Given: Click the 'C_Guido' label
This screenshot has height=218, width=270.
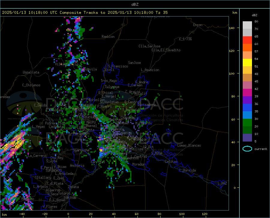Looking at the screenshot, I should tap(40, 105).
